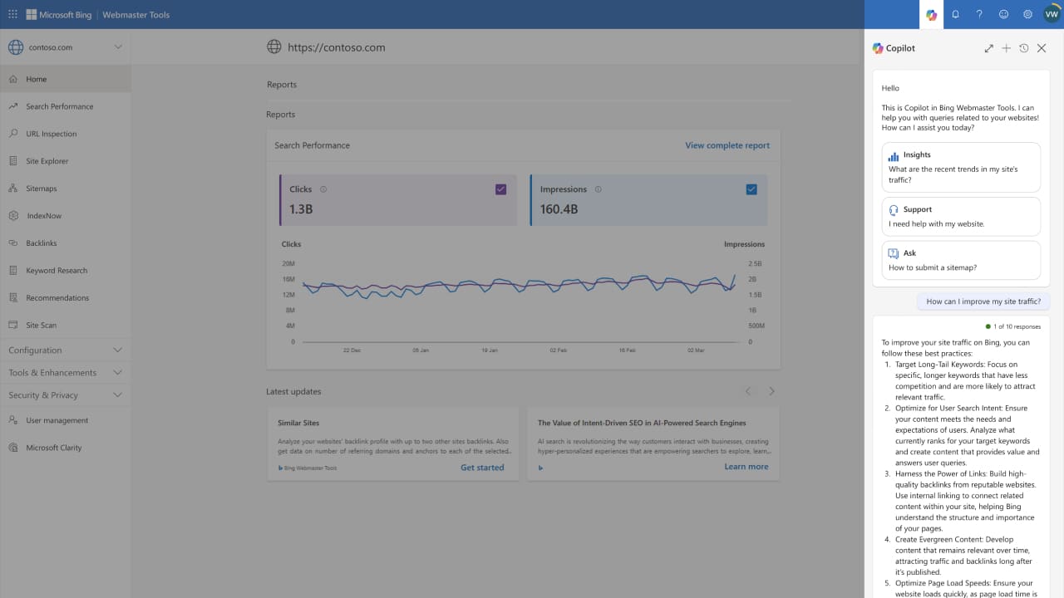The image size is (1064, 598).
Task: Open URL Inspection from the sidebar
Action: [66, 134]
